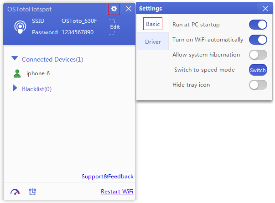
Task: Click the Restart WiFi link
Action: click(x=117, y=191)
